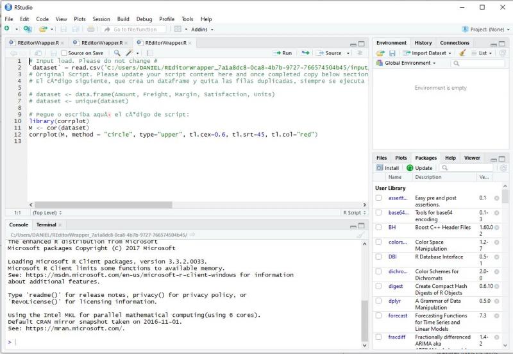This screenshot has width=513, height=354.
Task: Maximize the source editor pane
Action: point(362,44)
